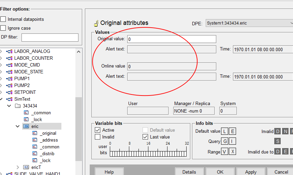293x175 pixels.
Task: Click the Online value field
Action: coord(172,67)
